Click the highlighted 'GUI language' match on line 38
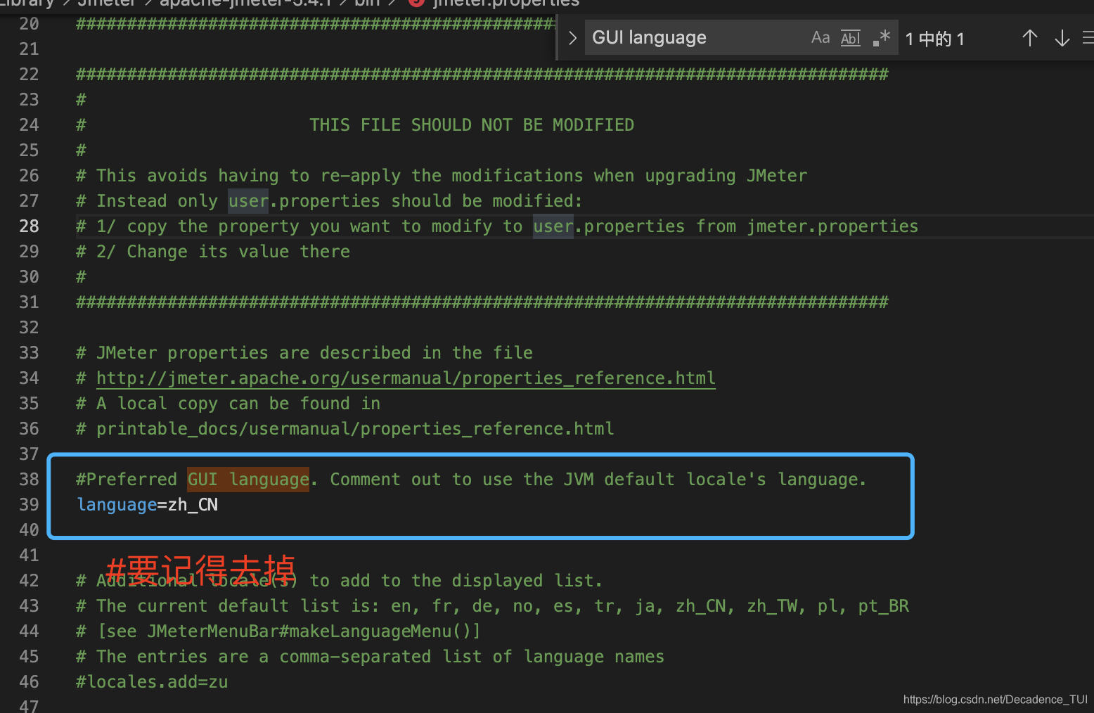Screen dimensions: 1094x713 (248, 480)
